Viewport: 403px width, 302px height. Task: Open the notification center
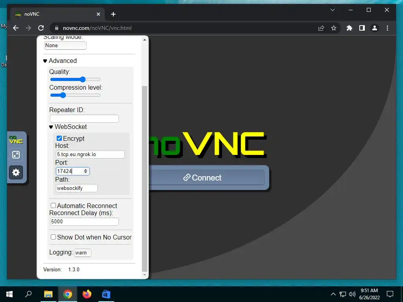pyautogui.click(x=390, y=294)
